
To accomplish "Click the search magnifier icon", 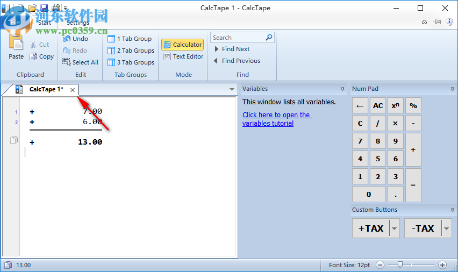I will pos(269,37).
